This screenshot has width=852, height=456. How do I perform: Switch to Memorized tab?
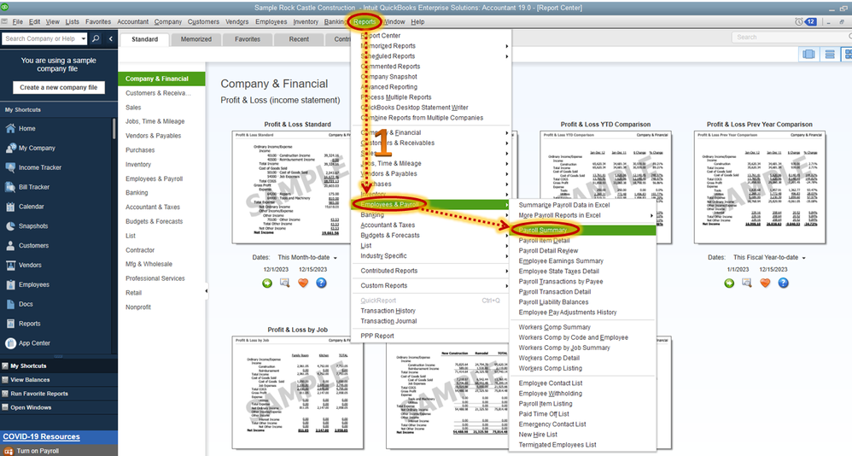pos(196,39)
